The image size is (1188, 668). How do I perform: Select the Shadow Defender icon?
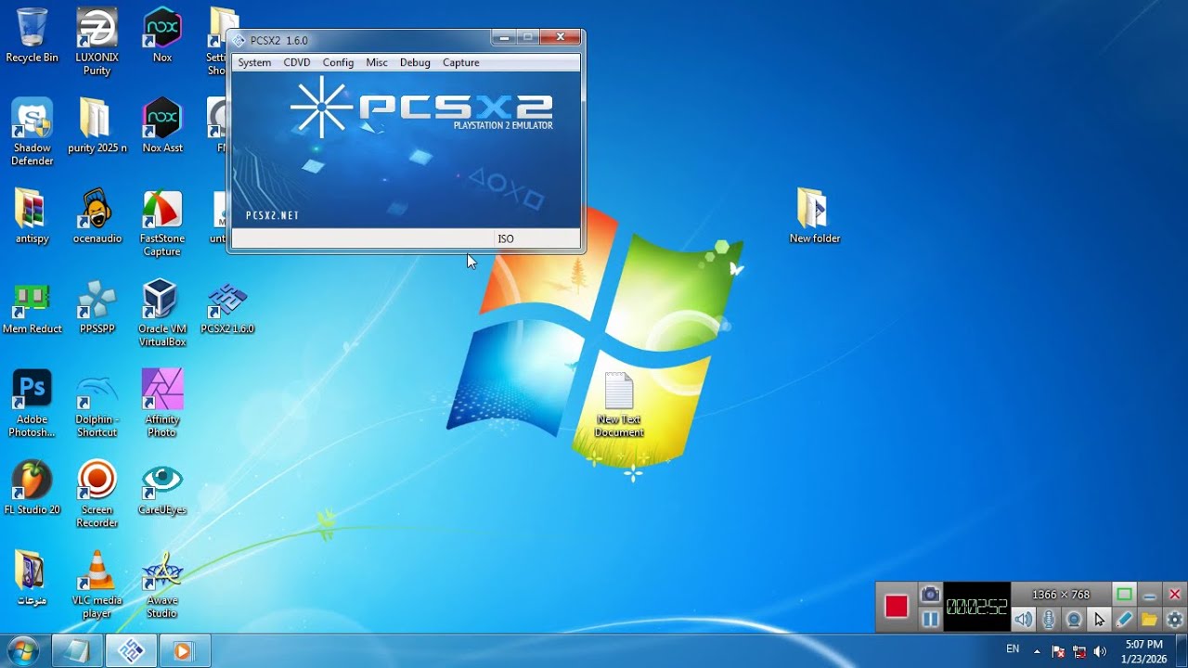pyautogui.click(x=32, y=132)
